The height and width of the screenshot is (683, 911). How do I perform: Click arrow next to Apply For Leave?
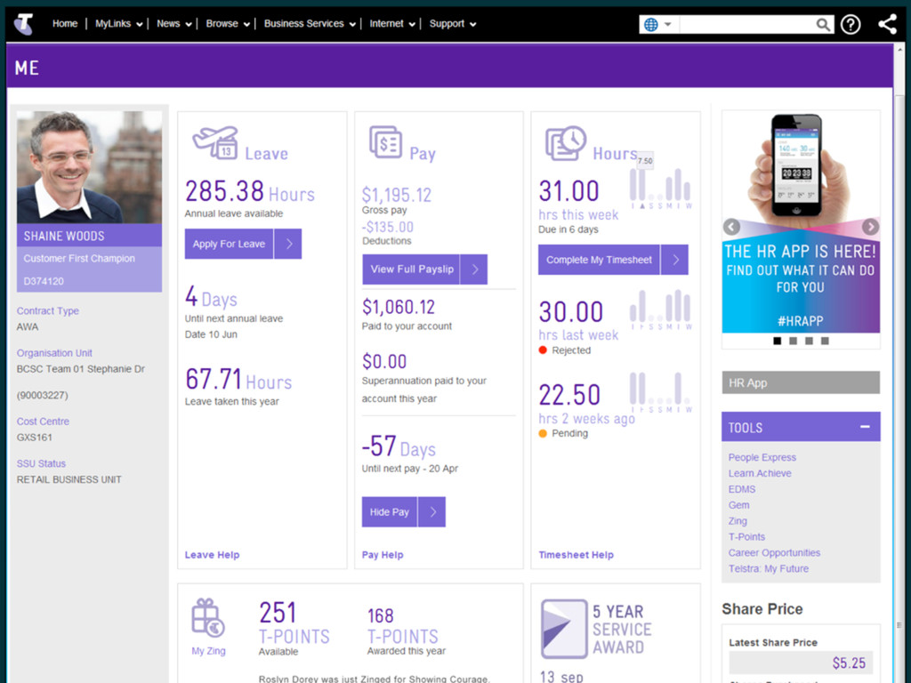point(288,244)
